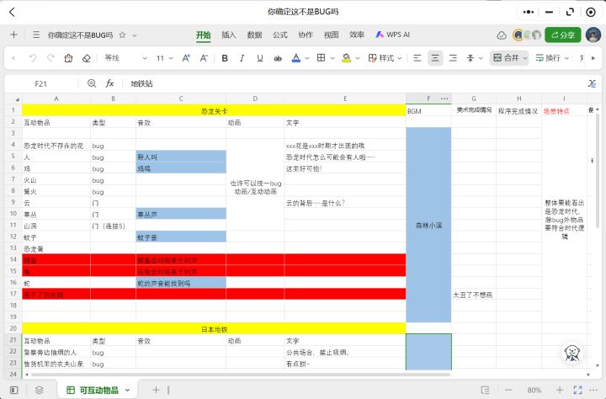This screenshot has width=606, height=399.
Task: Open the hamburger file menu
Action: click(36, 35)
